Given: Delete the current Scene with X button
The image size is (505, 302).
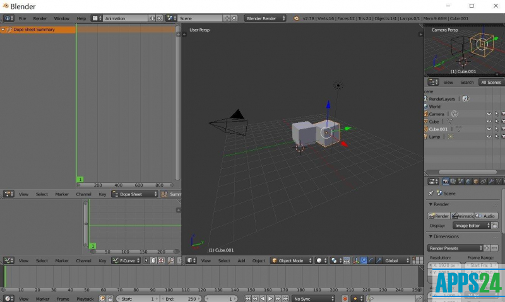Looking at the screenshot, I should click(234, 18).
